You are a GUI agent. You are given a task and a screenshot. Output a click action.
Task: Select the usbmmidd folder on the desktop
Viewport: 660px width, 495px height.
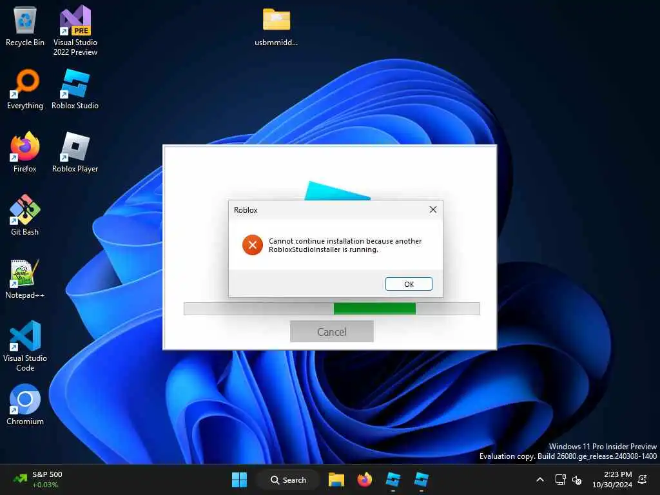[276, 26]
